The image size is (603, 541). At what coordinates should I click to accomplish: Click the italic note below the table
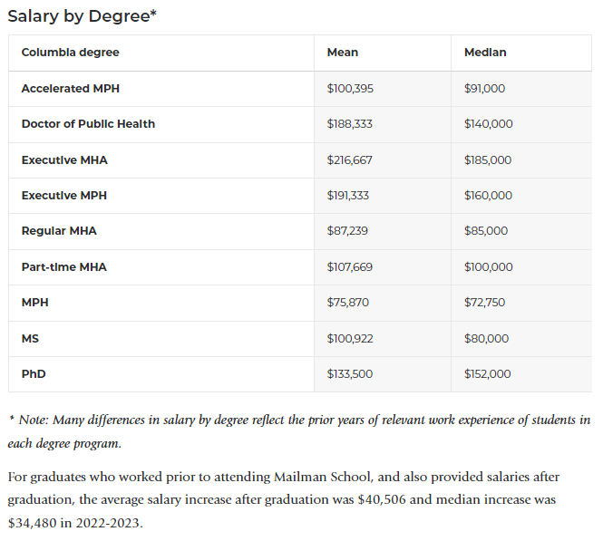[299, 431]
